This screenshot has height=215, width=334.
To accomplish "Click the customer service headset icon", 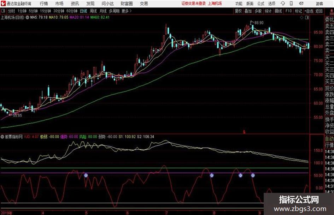I will 283,4.
